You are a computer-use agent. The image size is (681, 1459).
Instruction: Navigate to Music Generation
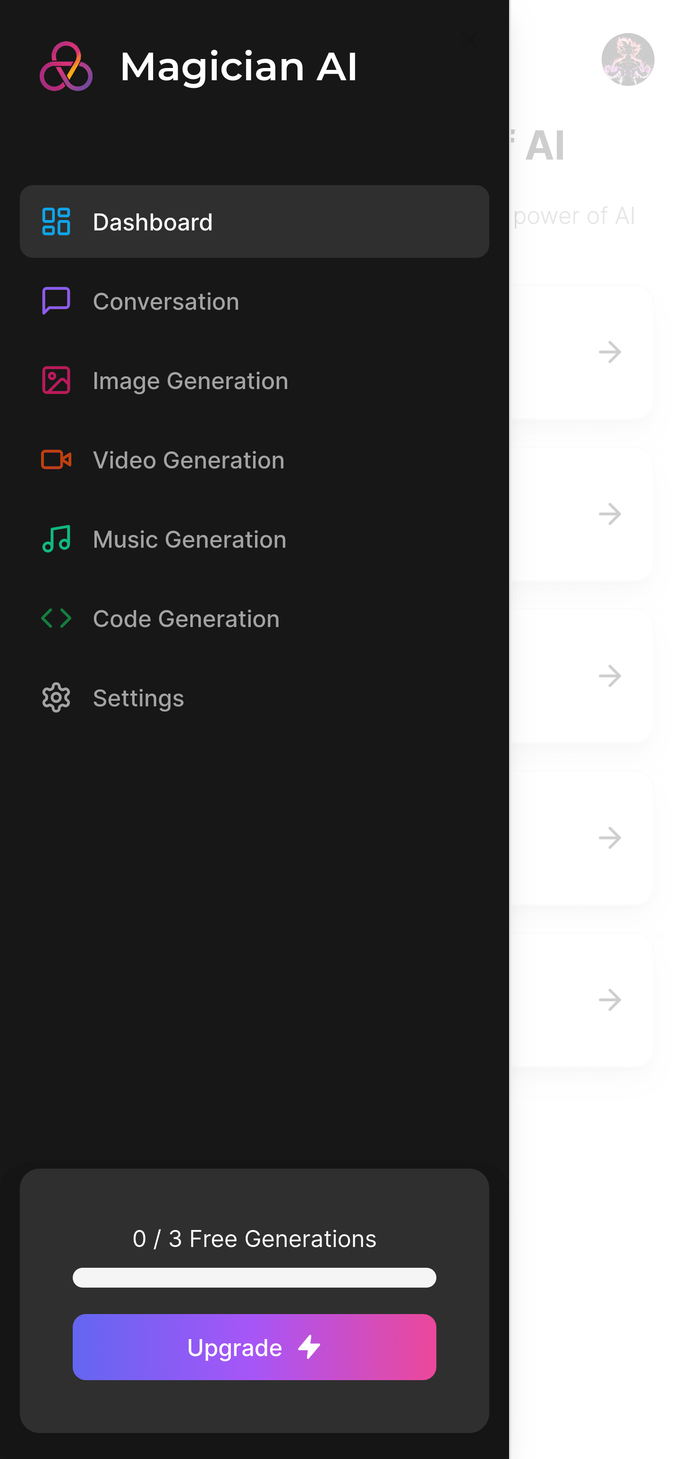coord(255,539)
